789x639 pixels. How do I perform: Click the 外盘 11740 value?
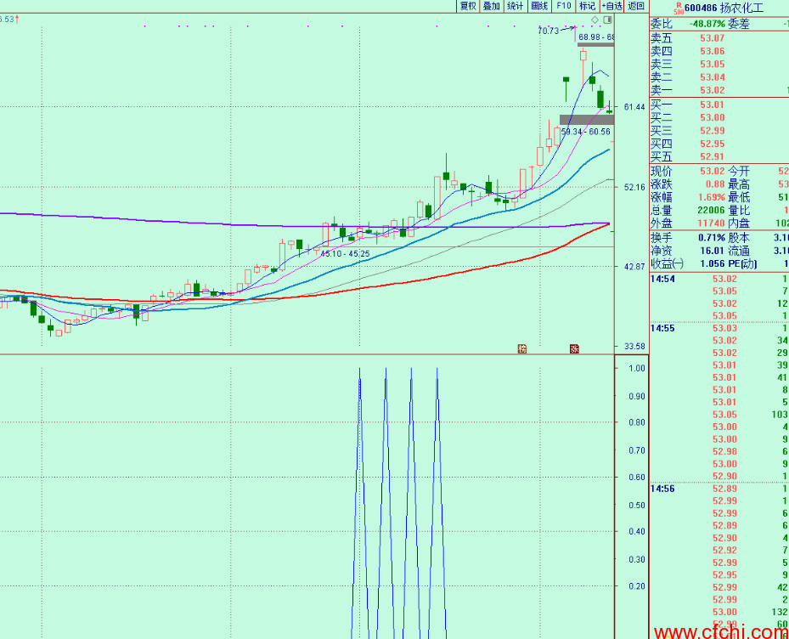pyautogui.click(x=713, y=223)
